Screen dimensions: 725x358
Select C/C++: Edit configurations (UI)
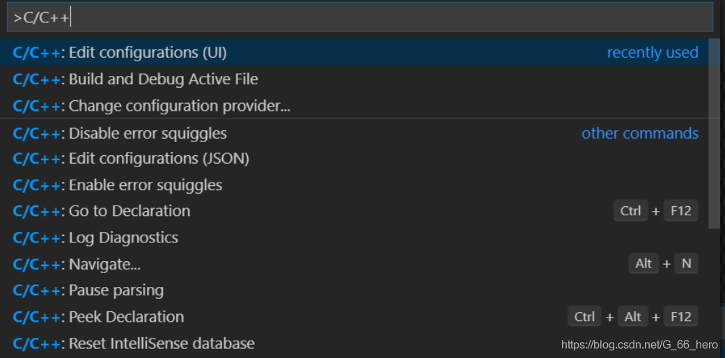click(x=120, y=53)
